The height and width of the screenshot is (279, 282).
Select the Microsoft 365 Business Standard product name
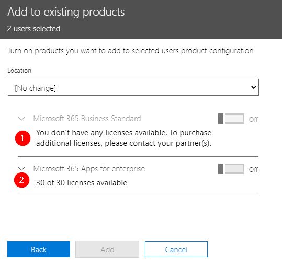tap(87, 119)
